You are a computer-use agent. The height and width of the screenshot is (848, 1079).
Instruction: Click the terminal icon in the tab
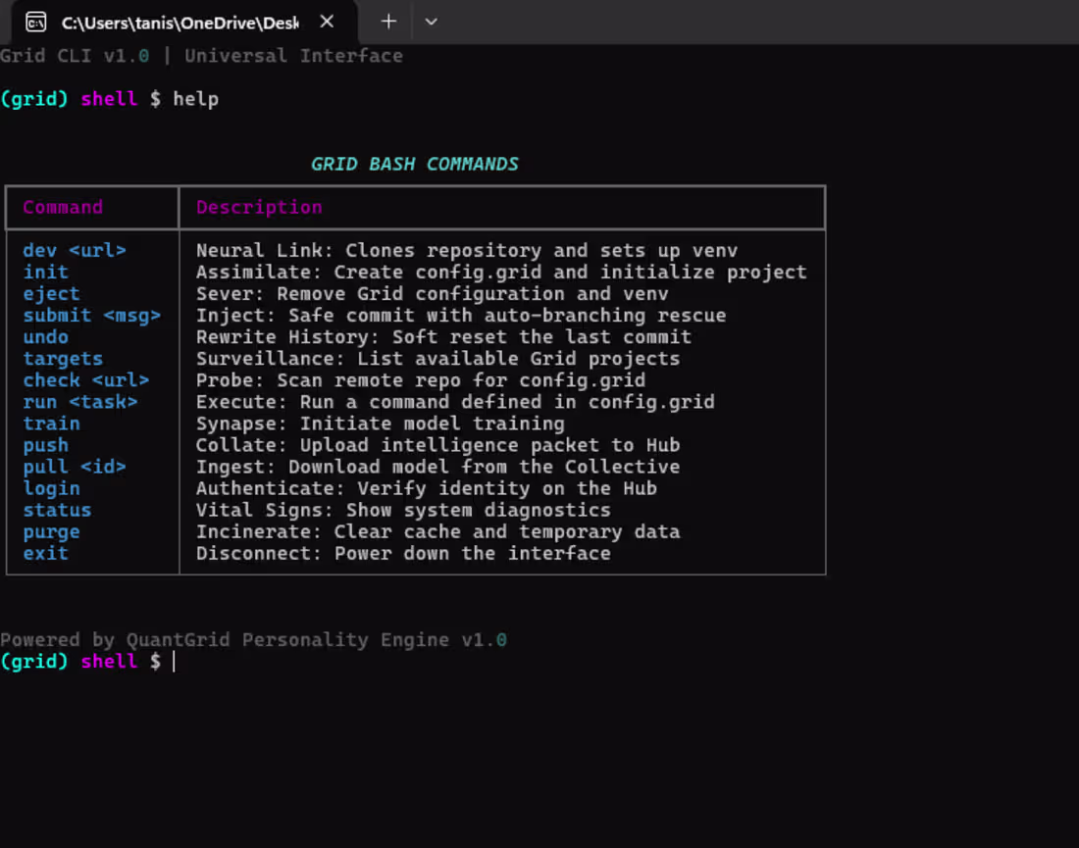pos(35,22)
